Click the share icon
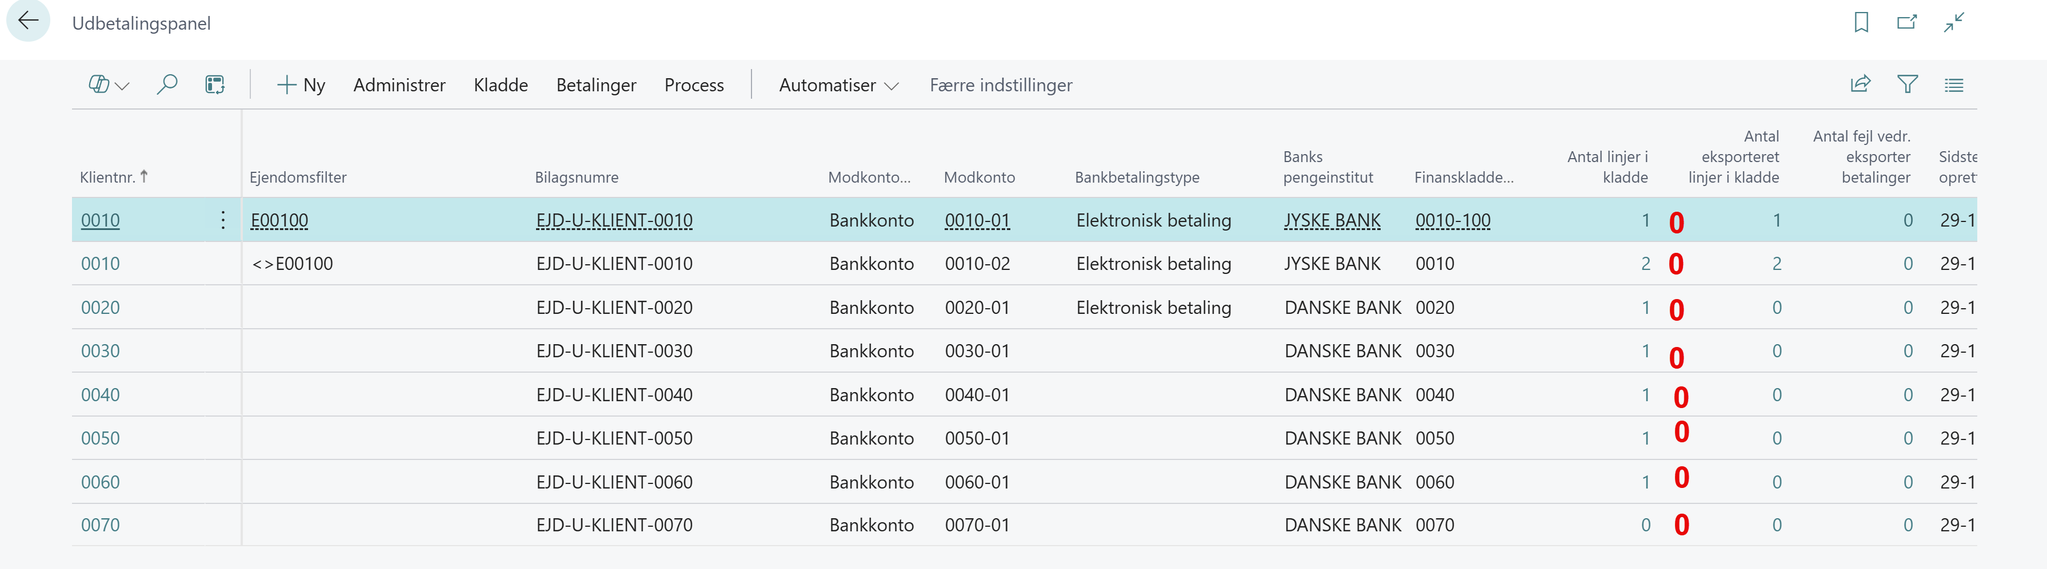 click(1860, 84)
